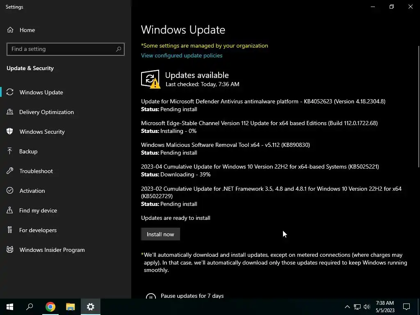Screen dimensions: 420x315
Task: Click the Troubleshoot wrench icon
Action: click(x=10, y=171)
